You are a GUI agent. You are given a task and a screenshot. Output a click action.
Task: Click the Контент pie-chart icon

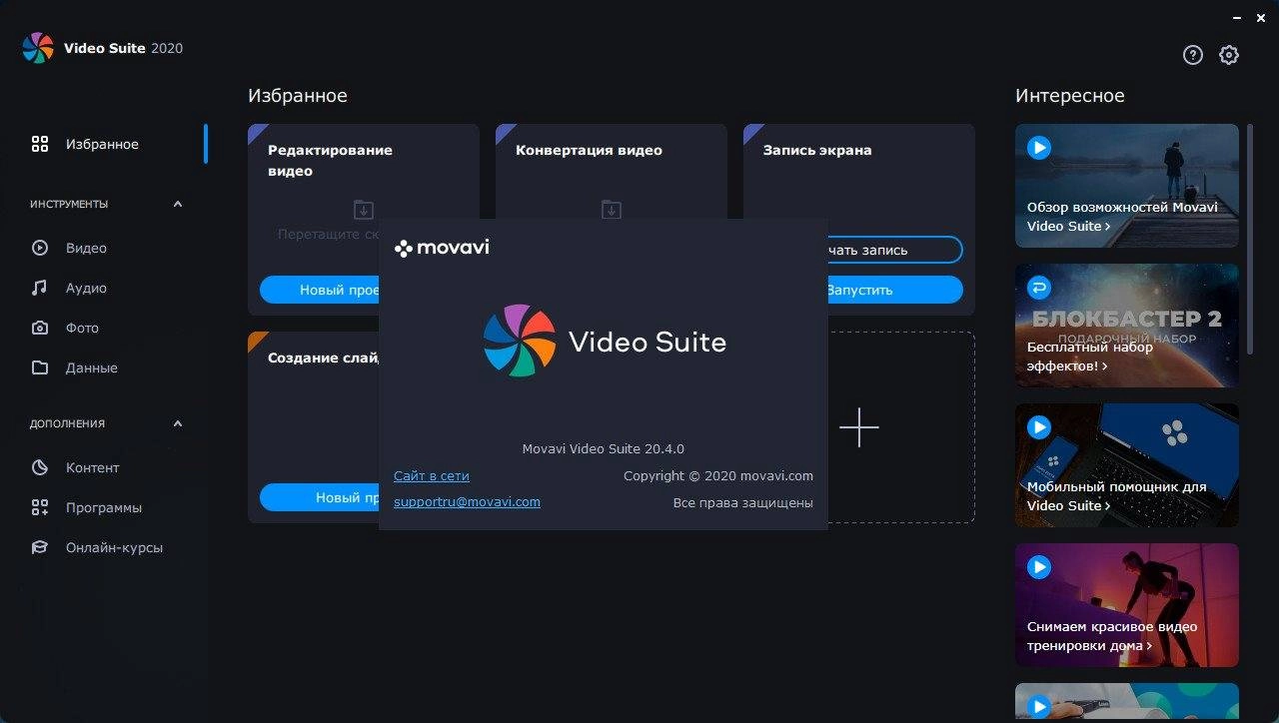click(x=40, y=467)
